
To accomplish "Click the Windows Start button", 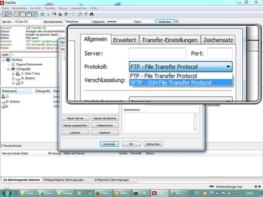I will click(x=7, y=193).
